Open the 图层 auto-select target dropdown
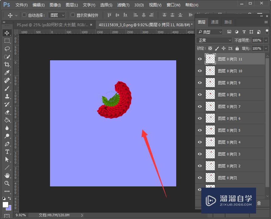This screenshot has height=219, width=271. pyautogui.click(x=57, y=15)
